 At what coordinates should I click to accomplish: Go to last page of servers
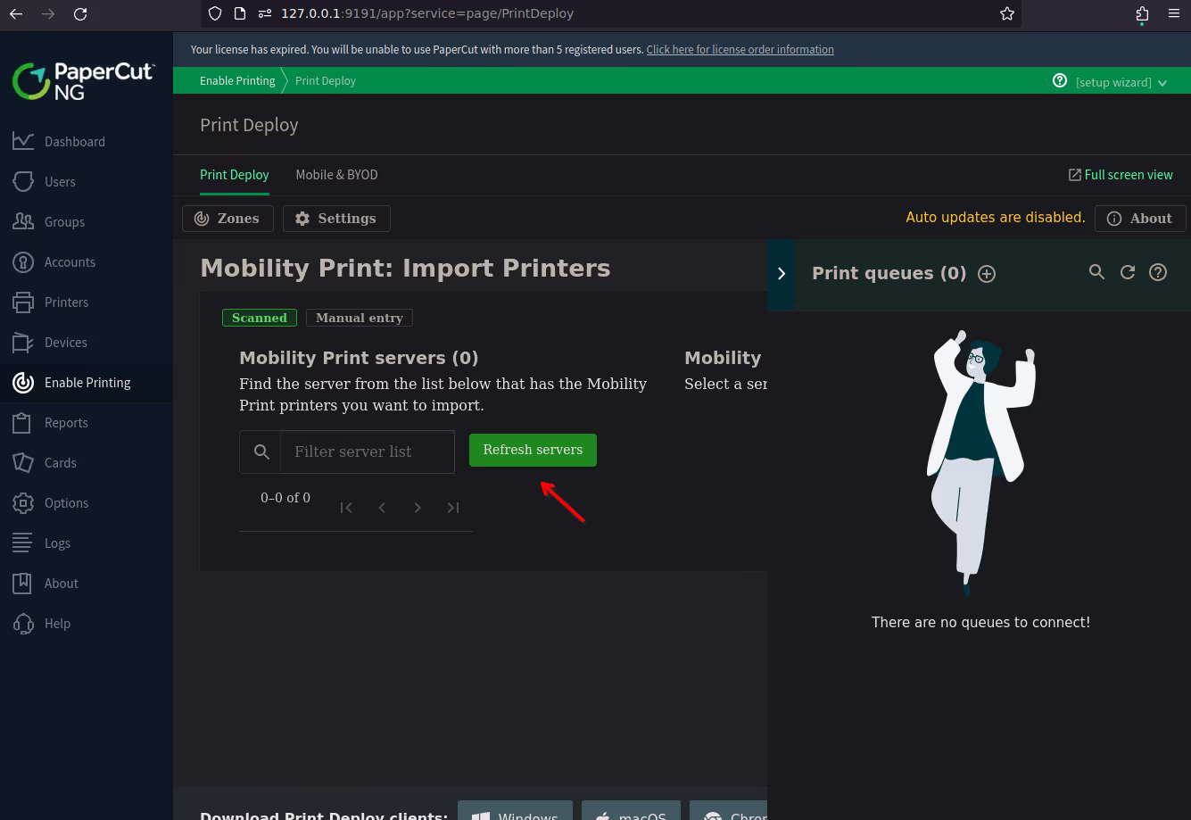click(453, 508)
